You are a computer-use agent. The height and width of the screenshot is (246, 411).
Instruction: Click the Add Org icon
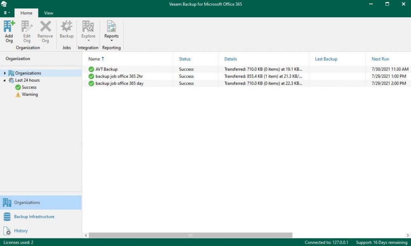(x=9, y=26)
